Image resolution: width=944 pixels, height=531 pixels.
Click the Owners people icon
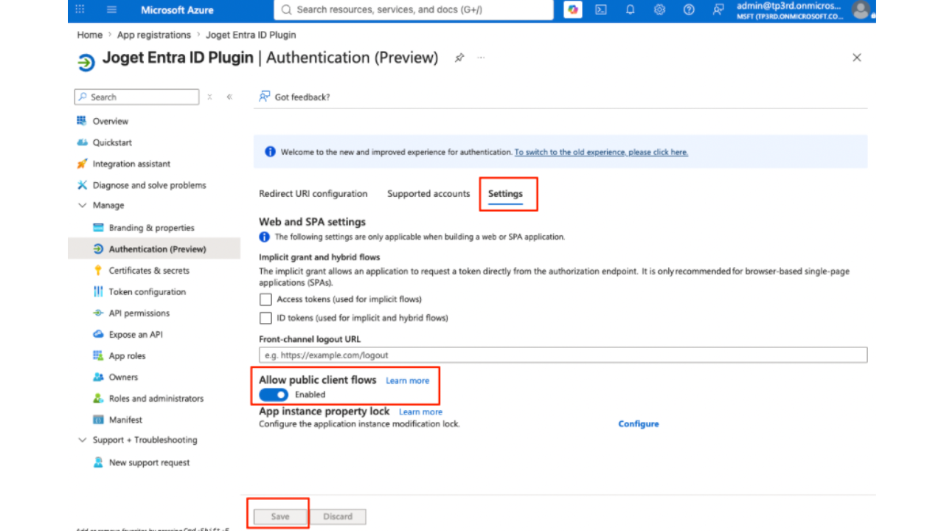pos(98,377)
